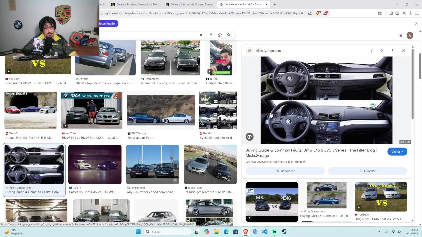
Task: Open Leo AI assistant icon
Action: (x=404, y=13)
